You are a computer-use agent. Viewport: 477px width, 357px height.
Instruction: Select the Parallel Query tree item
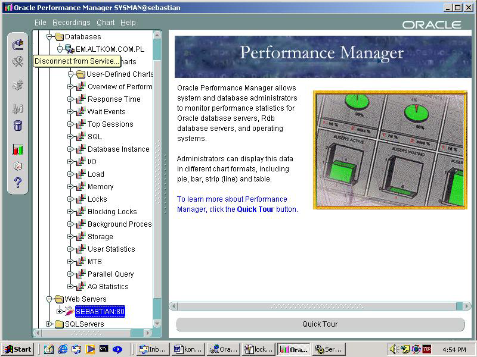click(111, 274)
